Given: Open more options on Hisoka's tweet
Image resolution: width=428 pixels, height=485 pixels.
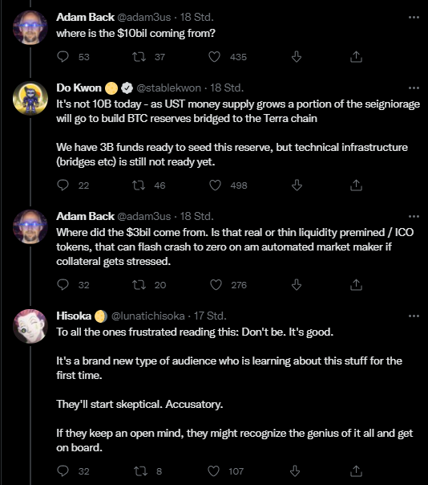Looking at the screenshot, I should pyautogui.click(x=414, y=316).
